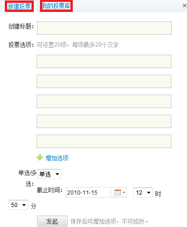Click the third vote option field
The image size is (187, 227).
point(104,101)
